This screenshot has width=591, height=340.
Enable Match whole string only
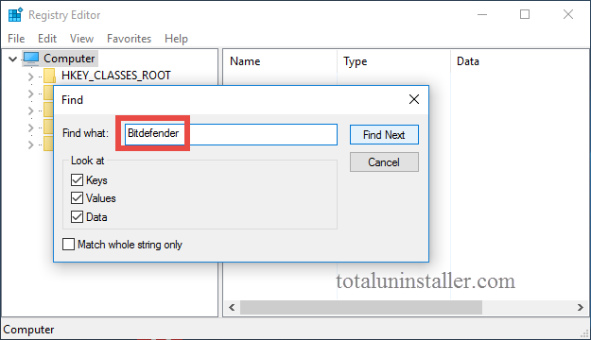[69, 244]
